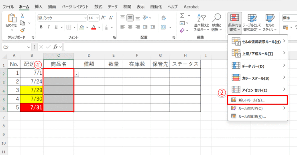
Task: Click the center horizontally icon
Action: [130, 27]
